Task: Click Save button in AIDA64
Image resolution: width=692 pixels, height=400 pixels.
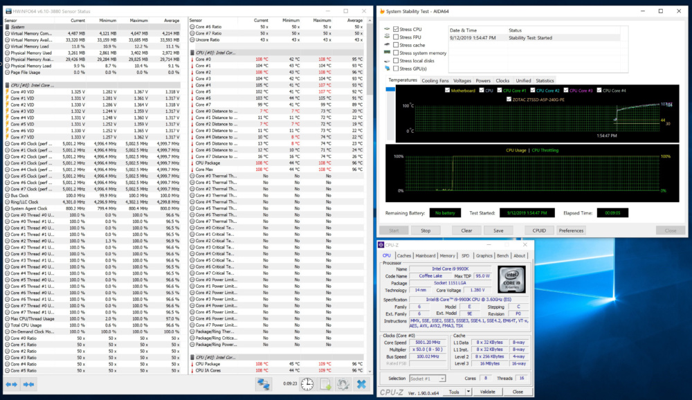Action: pyautogui.click(x=498, y=230)
